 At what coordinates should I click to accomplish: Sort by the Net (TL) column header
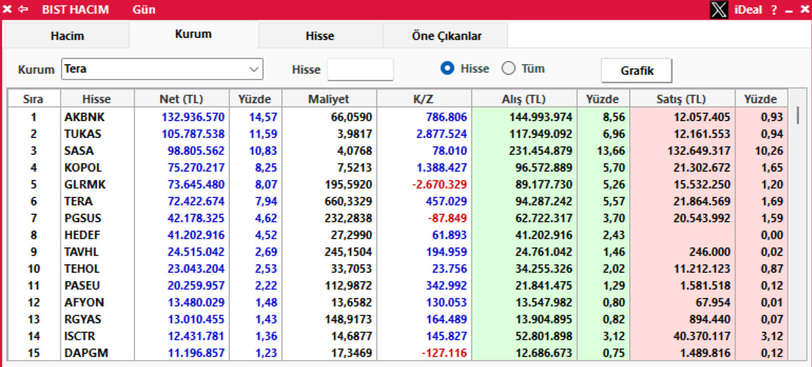coord(181,99)
